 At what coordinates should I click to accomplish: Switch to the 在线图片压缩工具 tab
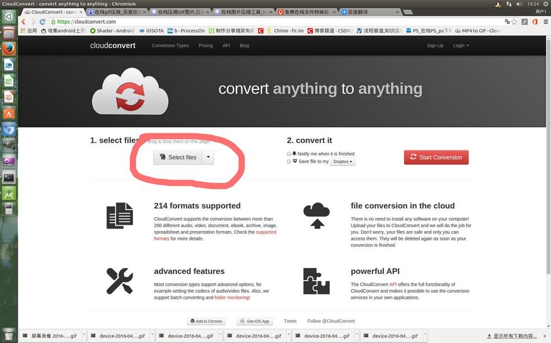(x=243, y=12)
